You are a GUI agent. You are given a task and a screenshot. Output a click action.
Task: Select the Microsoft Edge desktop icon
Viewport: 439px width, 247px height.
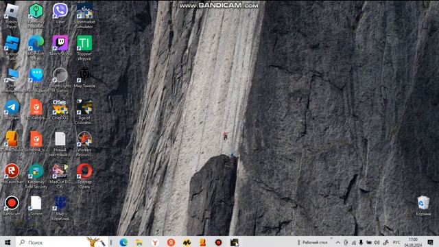click(x=36, y=48)
